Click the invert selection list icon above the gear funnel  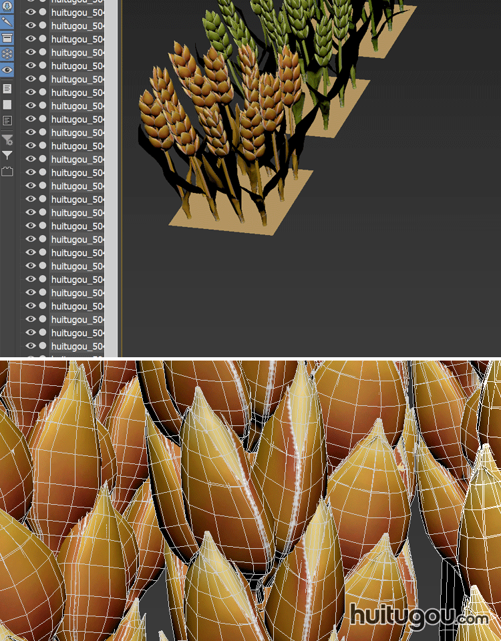[x=7, y=121]
